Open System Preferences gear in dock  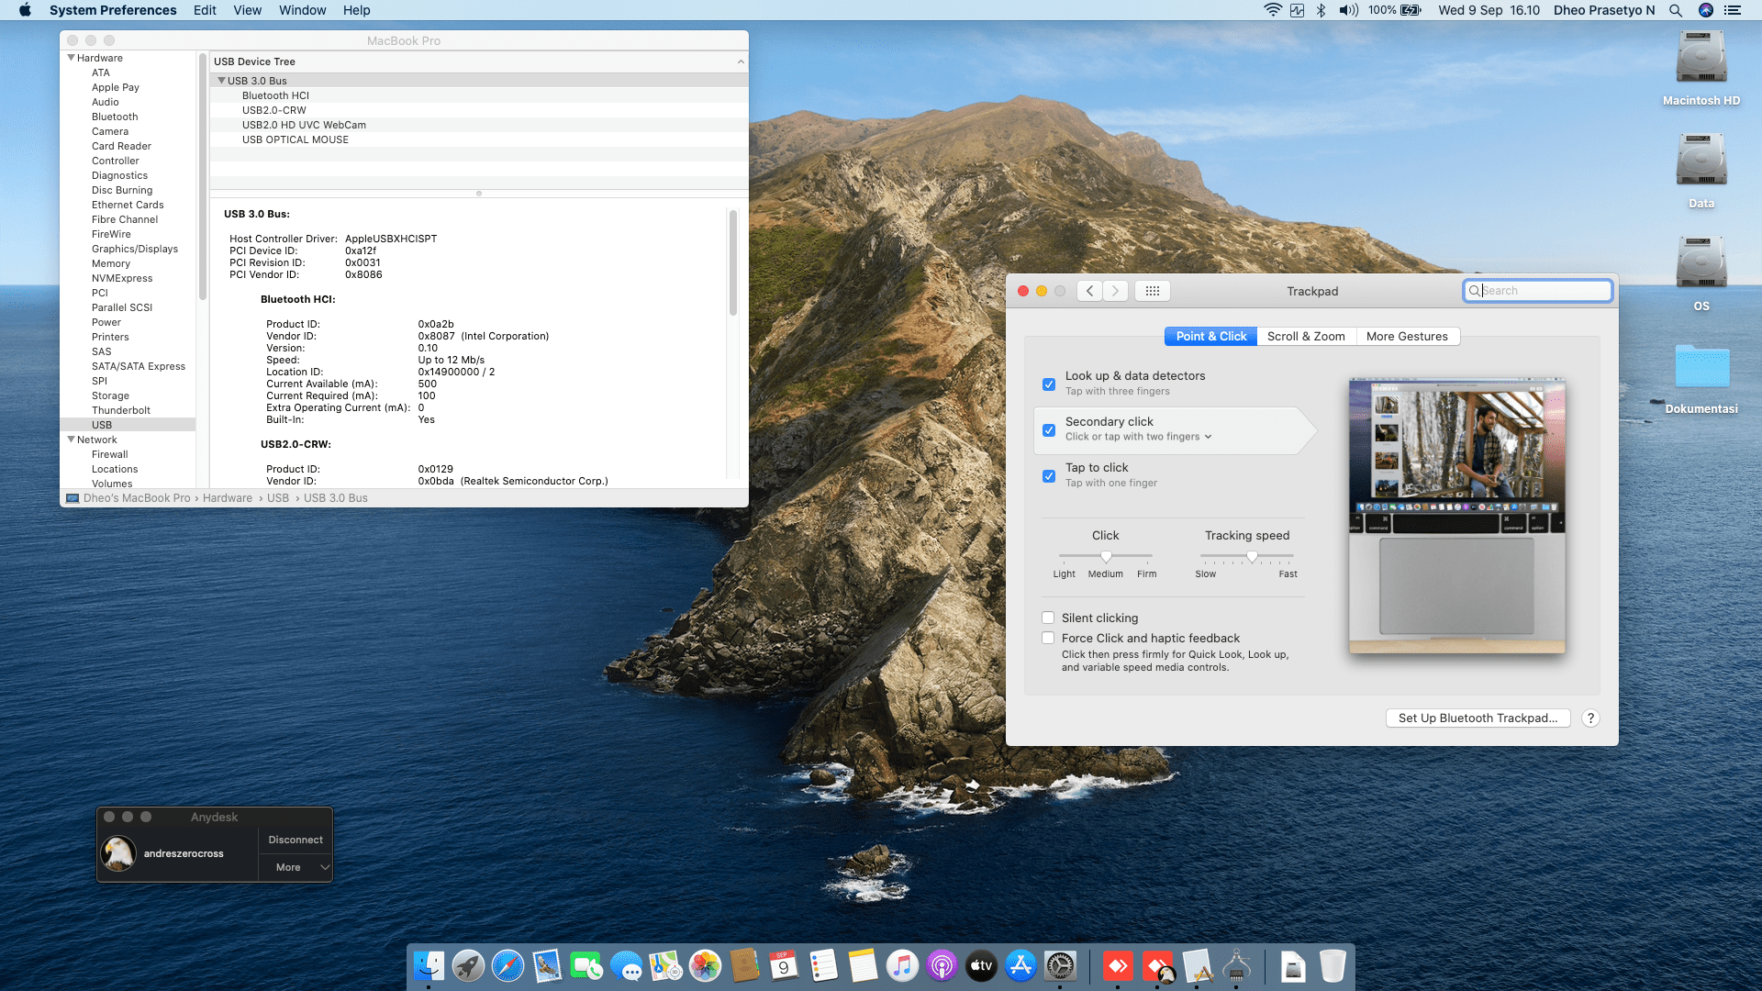(x=1060, y=965)
